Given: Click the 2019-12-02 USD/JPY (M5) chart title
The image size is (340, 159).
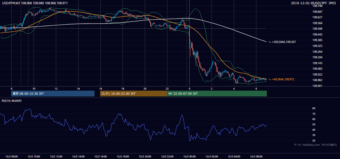Looking at the screenshot, I should [x=314, y=3].
